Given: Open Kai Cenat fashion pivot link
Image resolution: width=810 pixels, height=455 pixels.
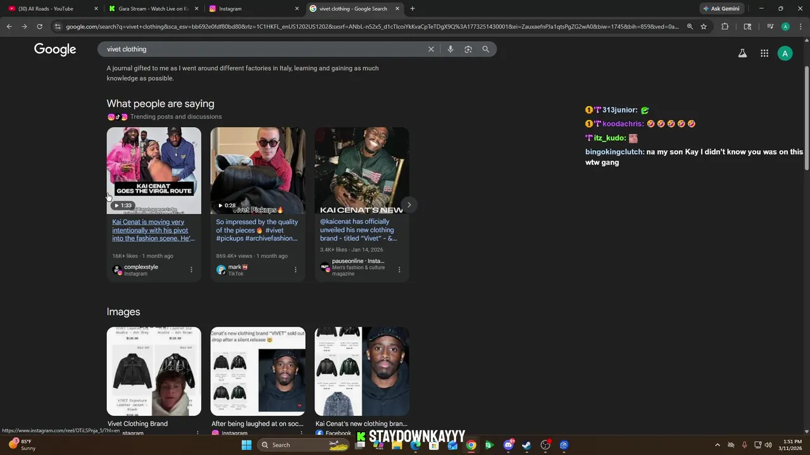Looking at the screenshot, I should [x=154, y=230].
